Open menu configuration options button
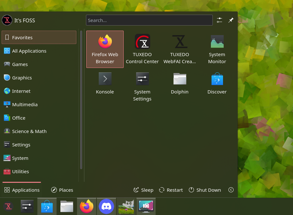 [x=219, y=20]
